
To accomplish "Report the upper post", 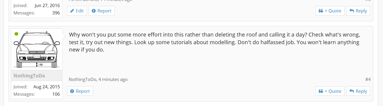I will point(101,11).
